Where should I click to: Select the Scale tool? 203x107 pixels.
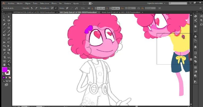(9, 39)
